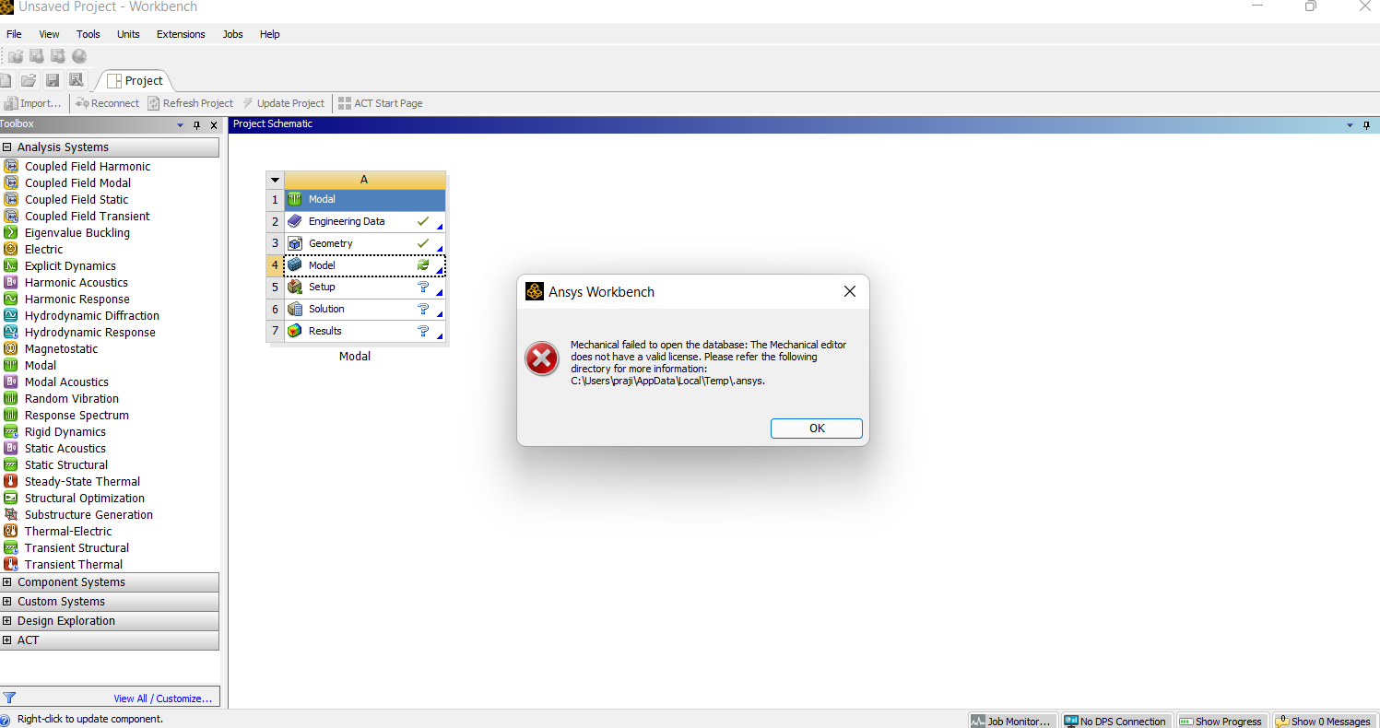This screenshot has height=728, width=1380.
Task: Open the Jobs menu
Action: tap(233, 34)
